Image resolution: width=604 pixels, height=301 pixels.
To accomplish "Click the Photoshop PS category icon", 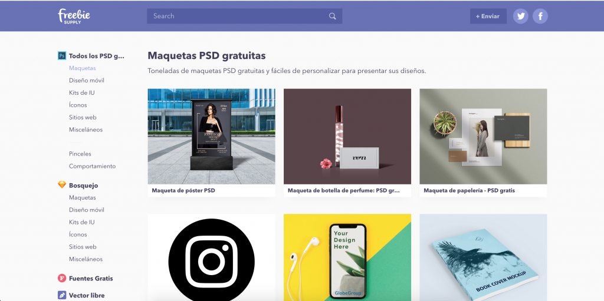I will (x=61, y=56).
